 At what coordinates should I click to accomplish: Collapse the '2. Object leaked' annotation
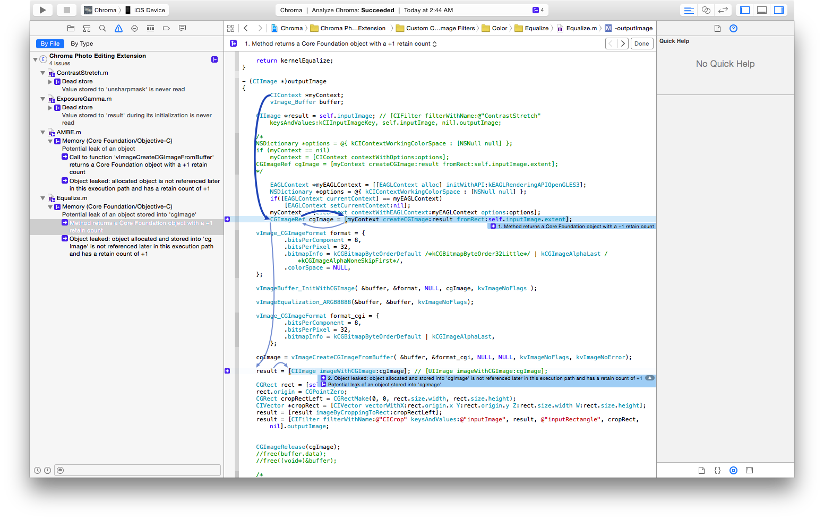(x=649, y=378)
